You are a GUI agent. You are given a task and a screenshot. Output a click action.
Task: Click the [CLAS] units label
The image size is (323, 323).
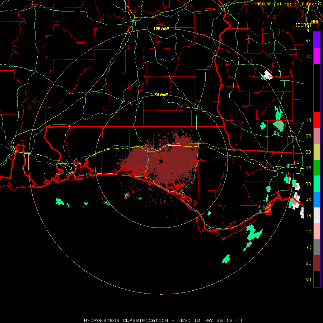(303, 25)
